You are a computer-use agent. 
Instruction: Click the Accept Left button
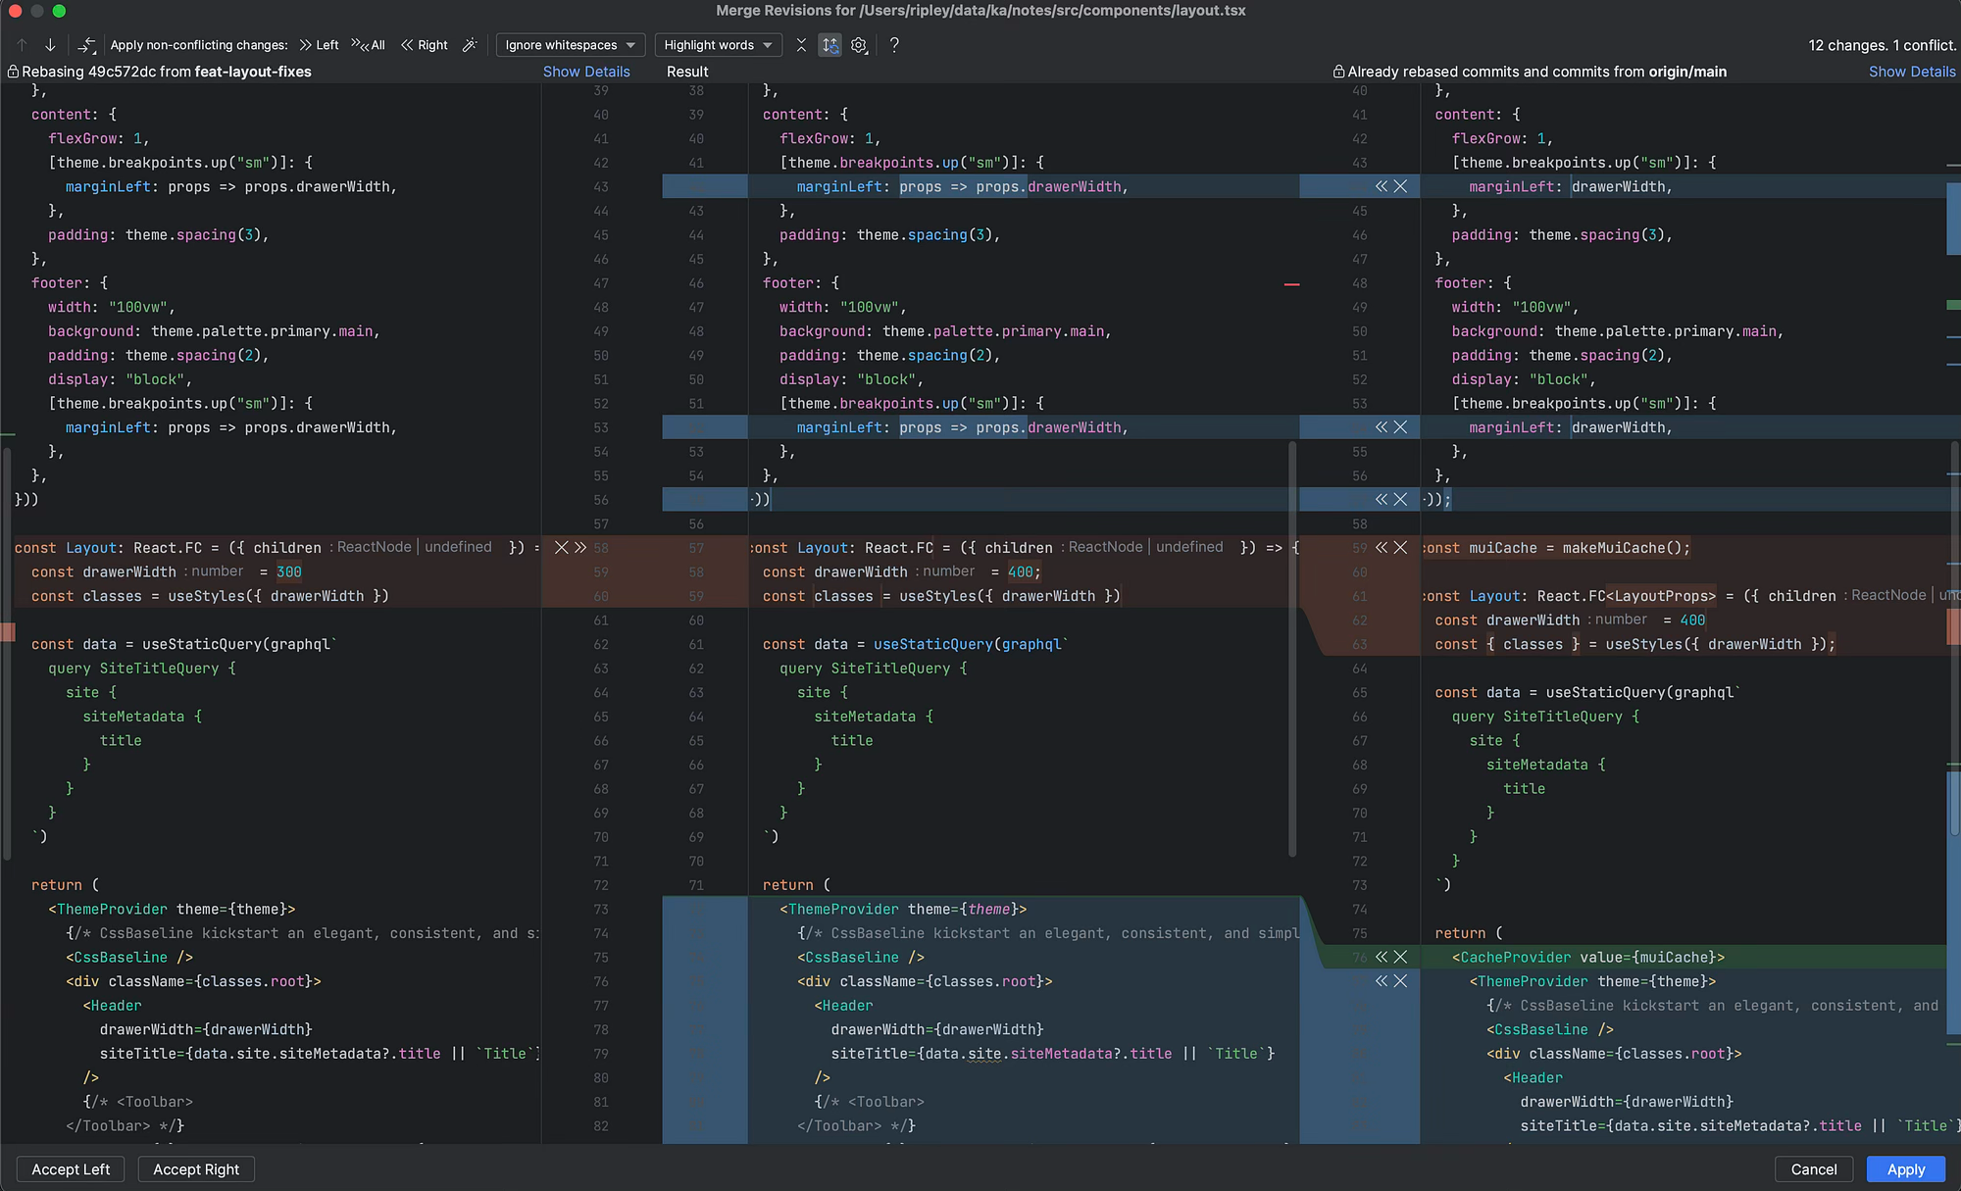[71, 1169]
